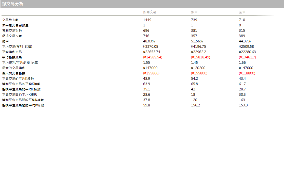Image resolution: width=284 pixels, height=175 pixels.
Task: Select long winning average bars 65.8
Action: (x=194, y=84)
